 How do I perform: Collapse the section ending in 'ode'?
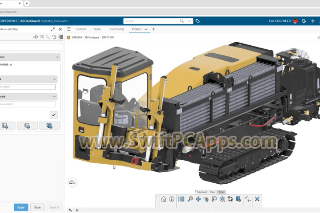click(55, 96)
